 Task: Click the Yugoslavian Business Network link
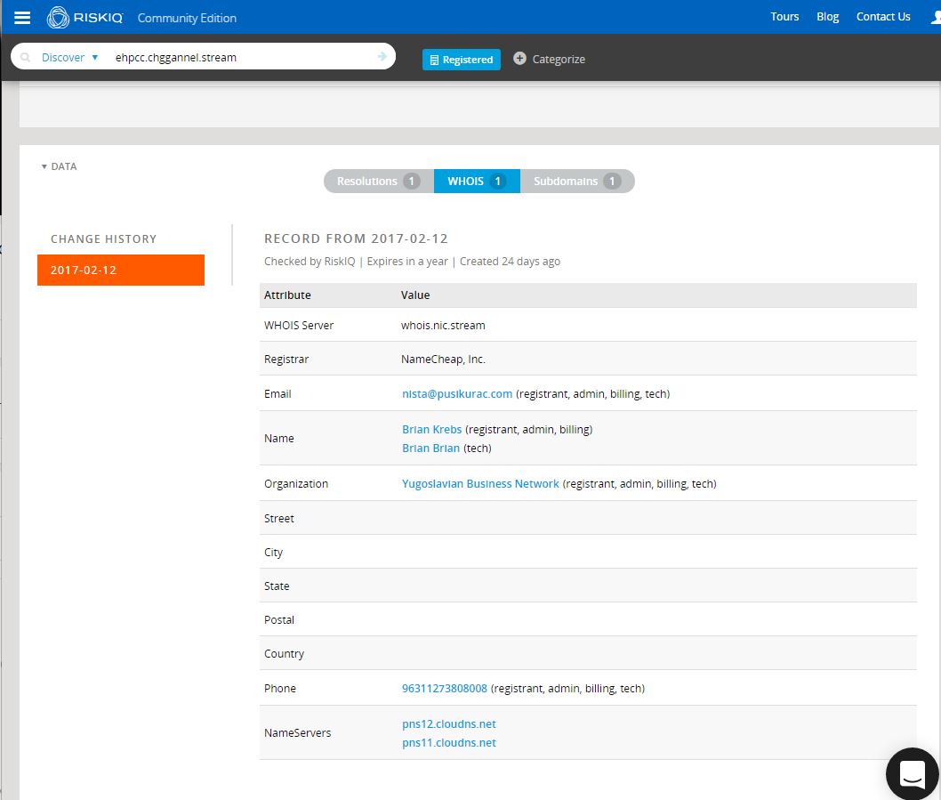[480, 483]
